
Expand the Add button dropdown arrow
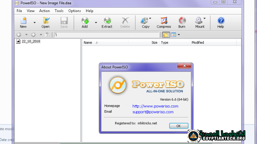click(x=96, y=22)
